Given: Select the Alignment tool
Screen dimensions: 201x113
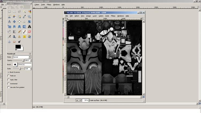Looking at the screenshot, I should (19, 22).
